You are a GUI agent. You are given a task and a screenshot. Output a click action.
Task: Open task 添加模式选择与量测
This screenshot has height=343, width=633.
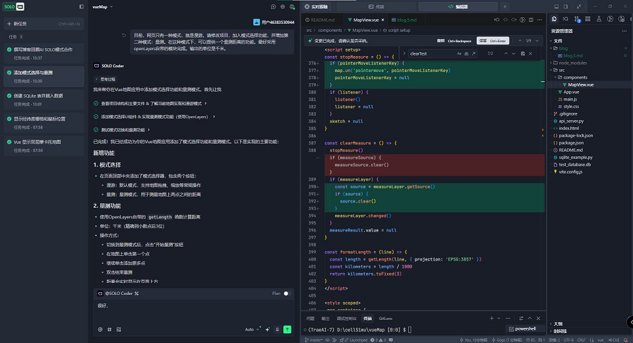coord(44,77)
